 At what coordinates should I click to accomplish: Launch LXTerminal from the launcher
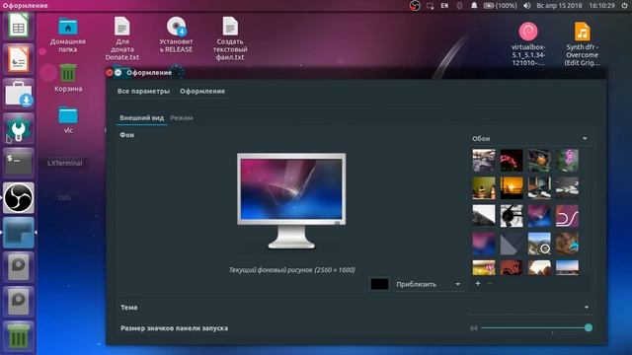(19, 163)
